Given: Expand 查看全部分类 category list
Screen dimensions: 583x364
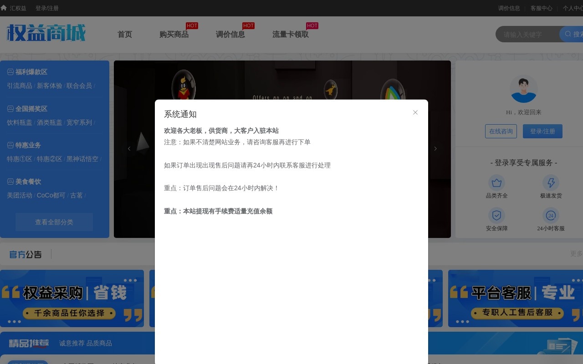Looking at the screenshot, I should tap(54, 222).
